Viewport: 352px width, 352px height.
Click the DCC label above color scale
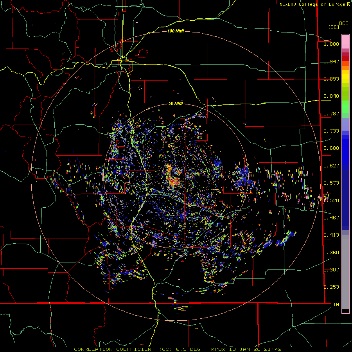pos(343,23)
